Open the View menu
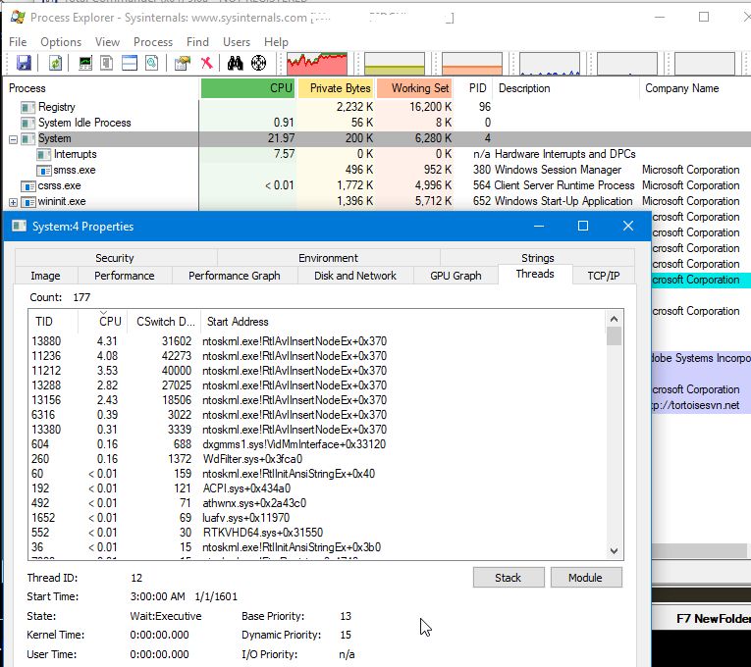The width and height of the screenshot is (751, 667). (x=107, y=42)
